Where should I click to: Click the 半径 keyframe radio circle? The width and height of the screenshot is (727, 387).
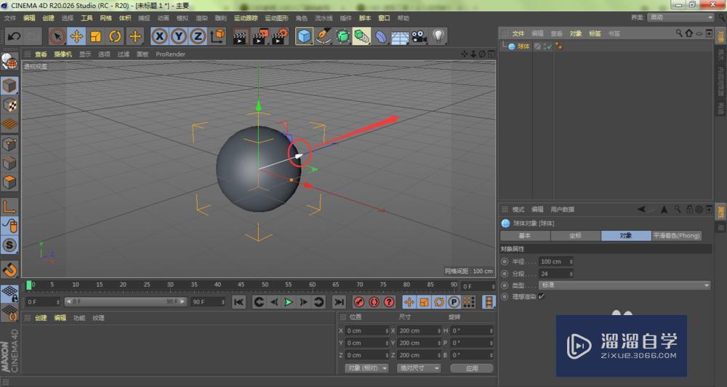(505, 261)
